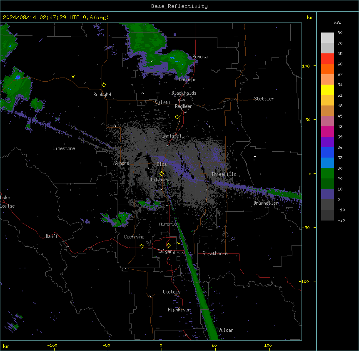Click the Vulcan label
This screenshot has height=351, width=359.
point(226,330)
